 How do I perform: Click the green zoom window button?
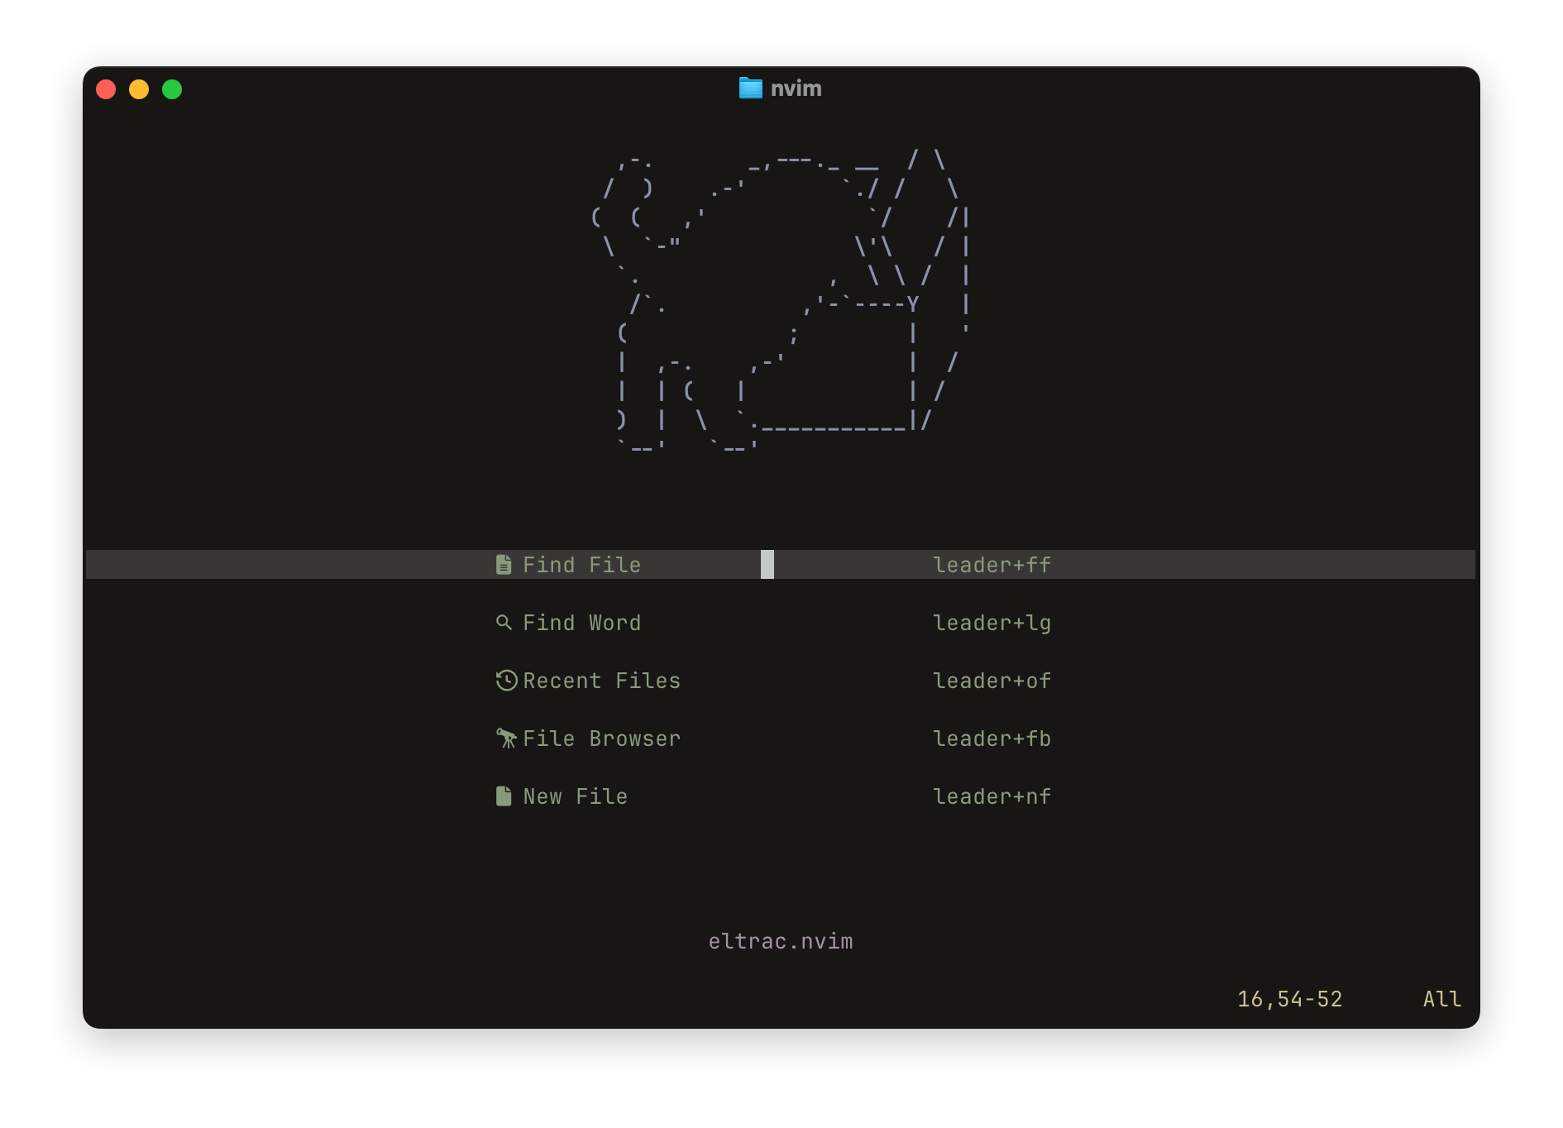click(x=172, y=89)
